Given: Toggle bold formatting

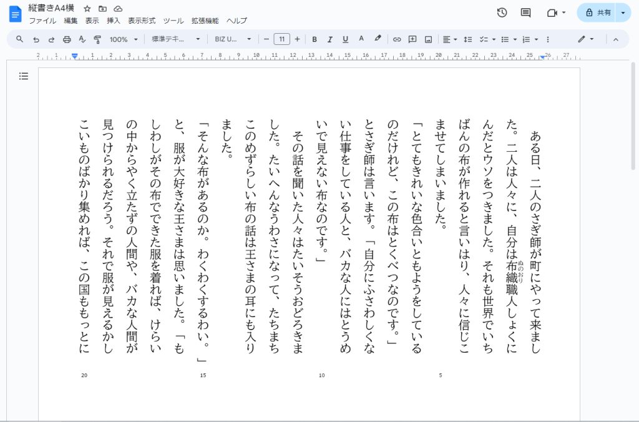Looking at the screenshot, I should click(315, 39).
